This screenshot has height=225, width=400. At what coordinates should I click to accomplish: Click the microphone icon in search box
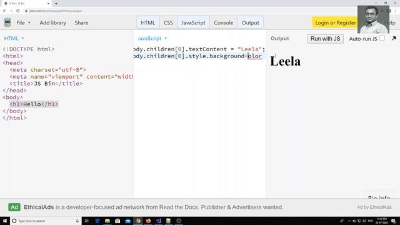(77, 221)
